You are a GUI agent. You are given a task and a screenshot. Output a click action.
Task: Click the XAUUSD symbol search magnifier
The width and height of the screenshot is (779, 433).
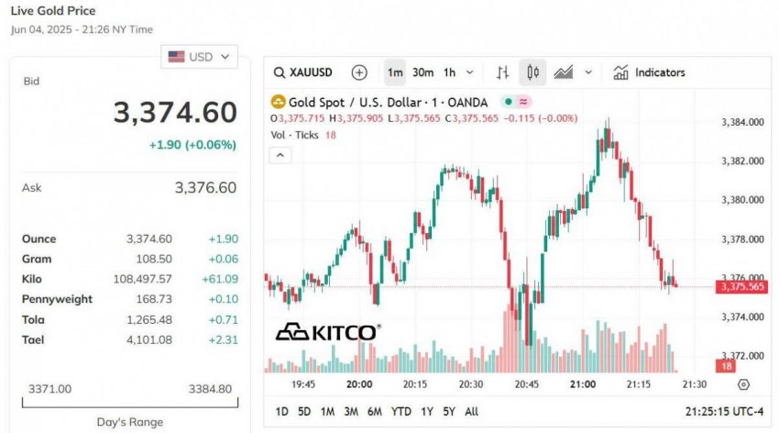point(279,72)
